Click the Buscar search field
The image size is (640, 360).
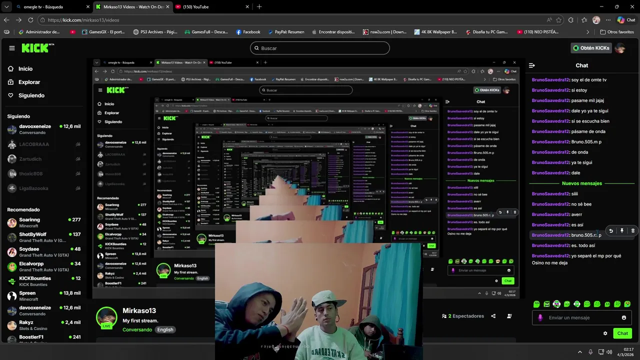pos(320,48)
